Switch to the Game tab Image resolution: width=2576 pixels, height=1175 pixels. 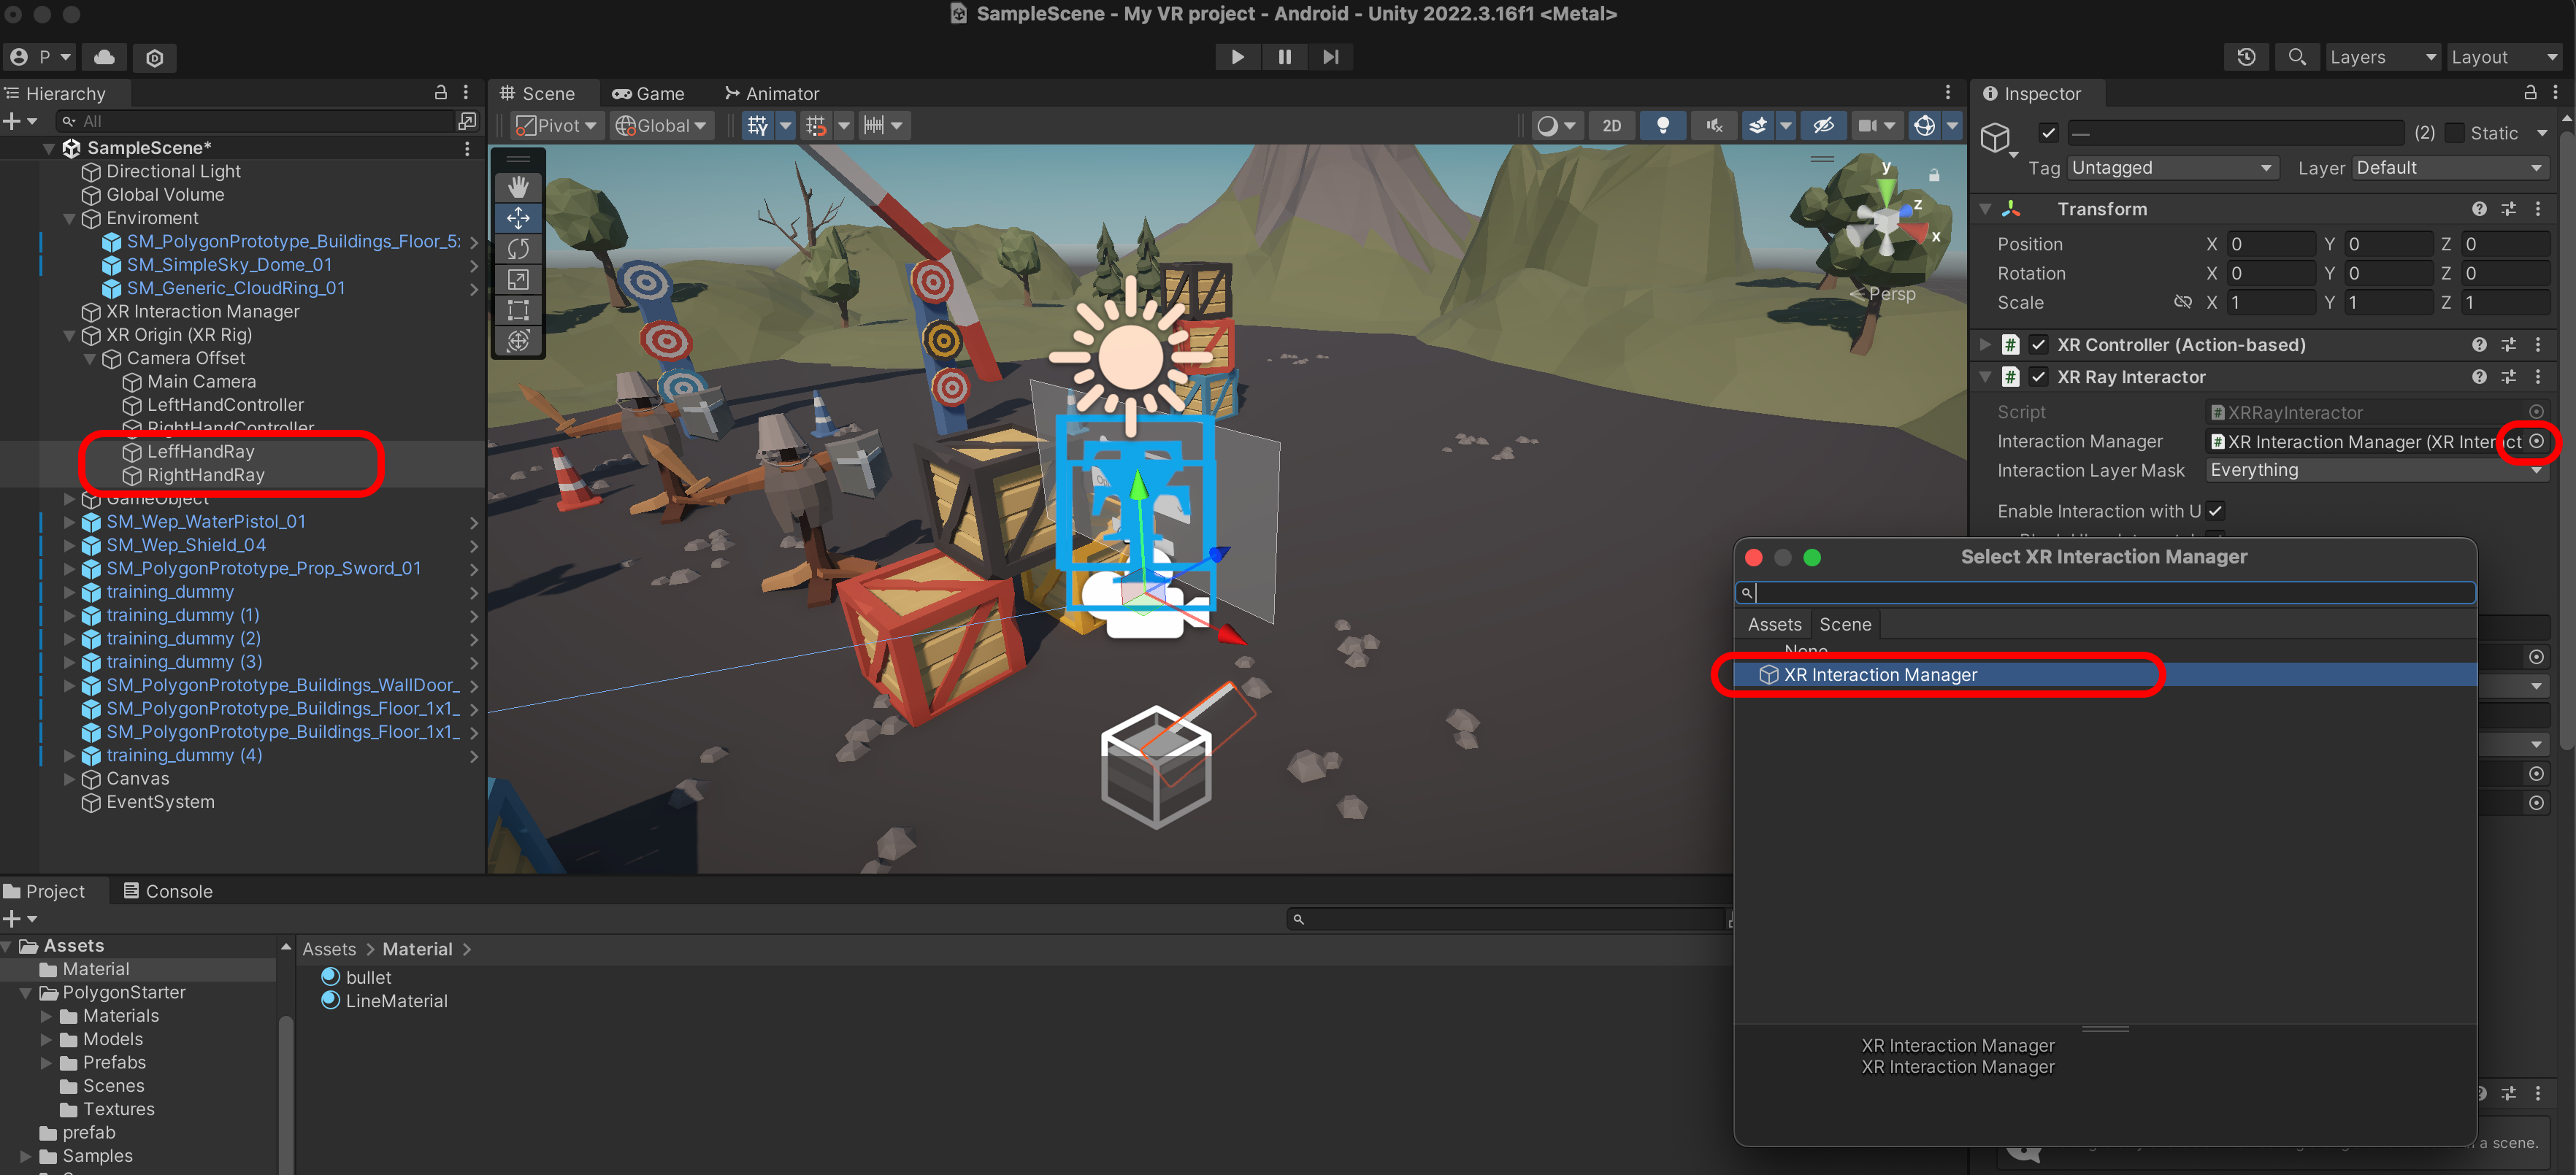(x=648, y=93)
